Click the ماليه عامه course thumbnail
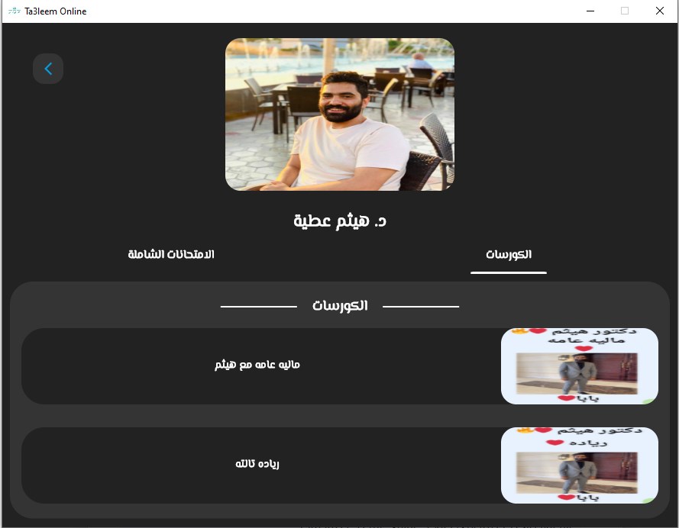Viewport: 679px width, 528px height. pyautogui.click(x=580, y=365)
